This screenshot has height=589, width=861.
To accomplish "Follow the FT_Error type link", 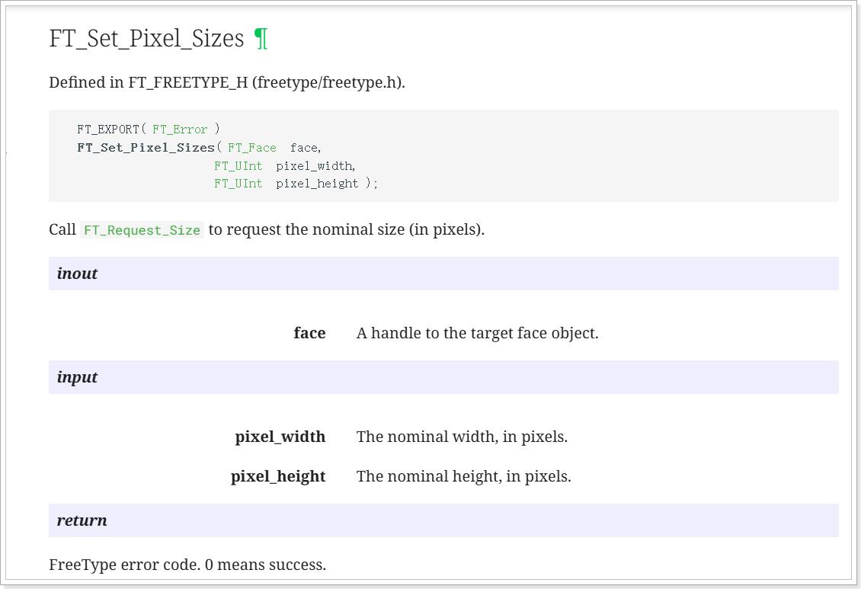I will pyautogui.click(x=180, y=130).
